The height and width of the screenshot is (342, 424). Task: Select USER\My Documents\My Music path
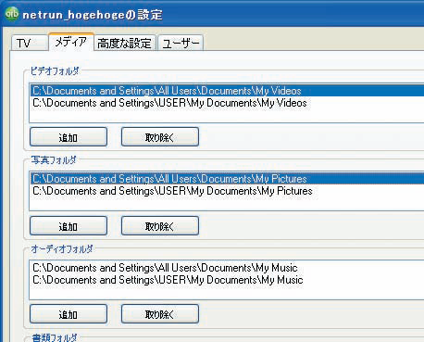point(228,280)
